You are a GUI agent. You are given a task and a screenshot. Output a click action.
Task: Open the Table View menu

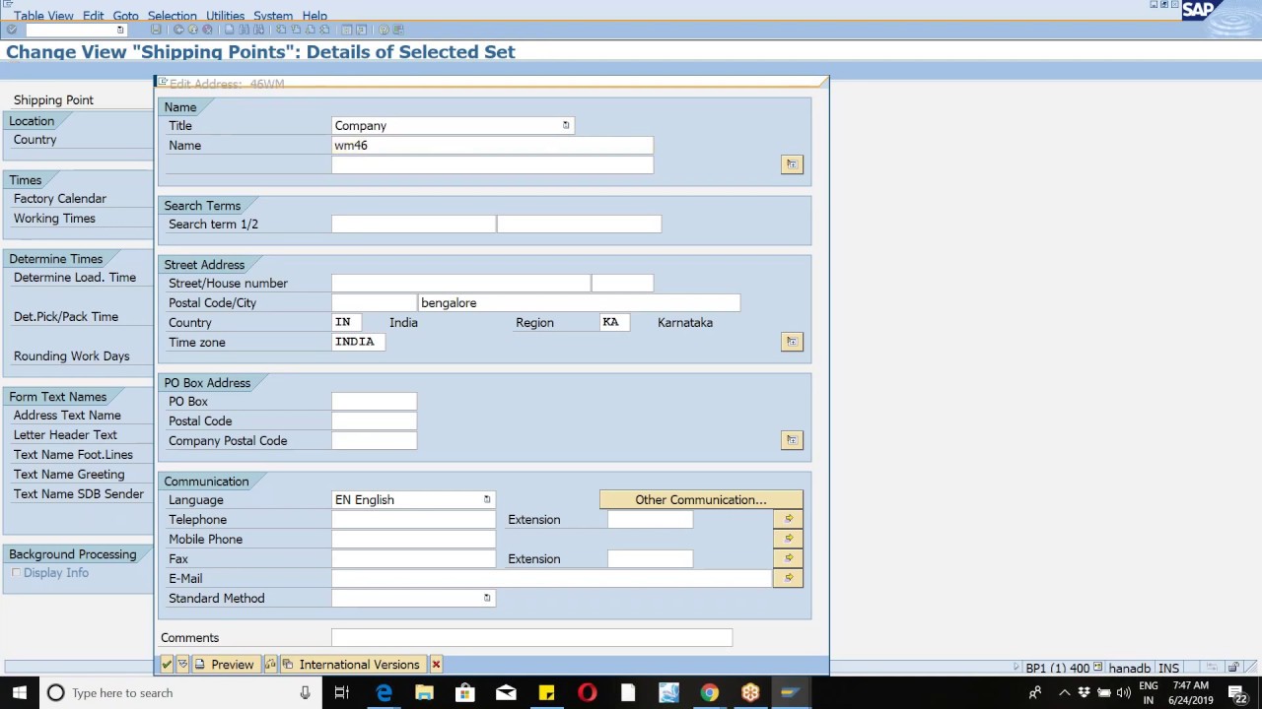[43, 16]
